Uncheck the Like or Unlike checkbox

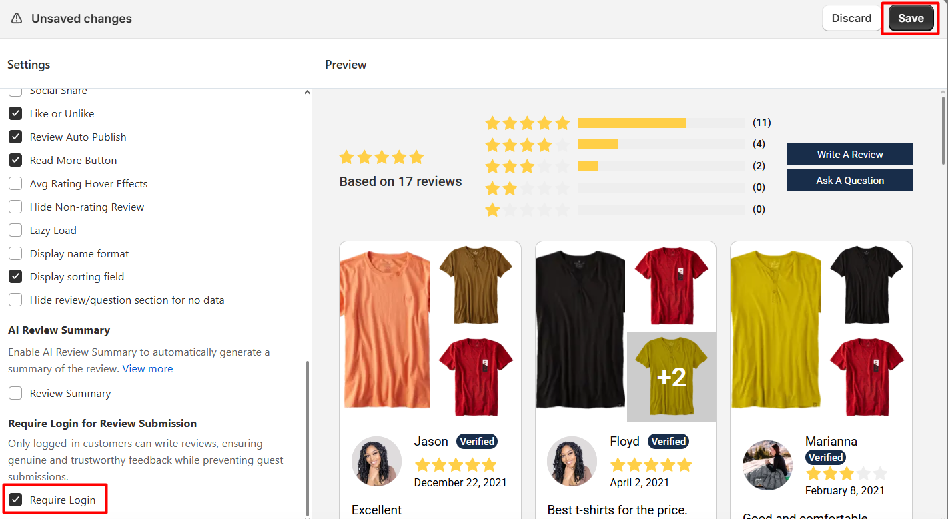tap(15, 113)
